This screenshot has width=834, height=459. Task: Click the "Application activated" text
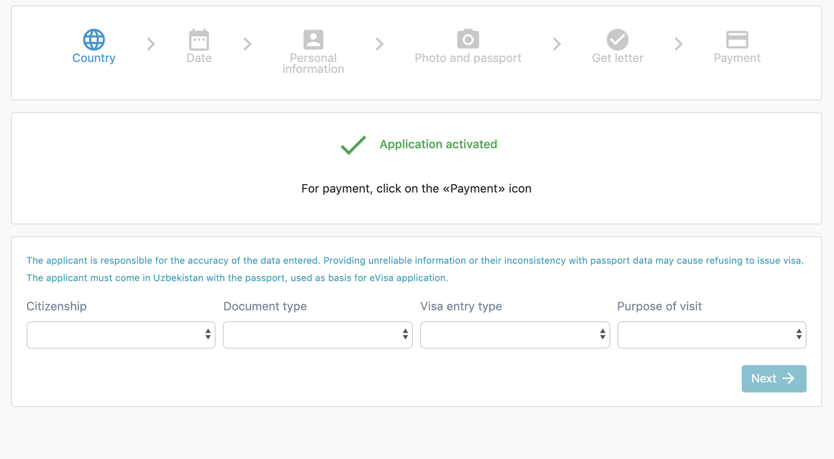438,144
